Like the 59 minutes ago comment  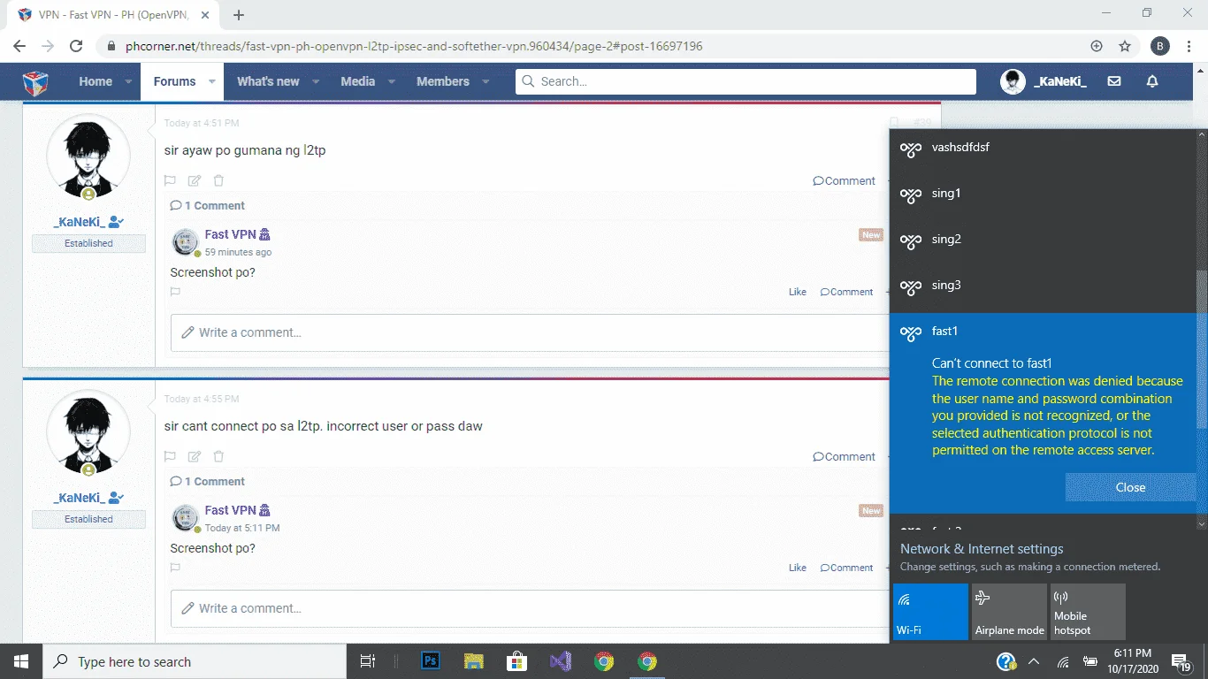pyautogui.click(x=798, y=292)
